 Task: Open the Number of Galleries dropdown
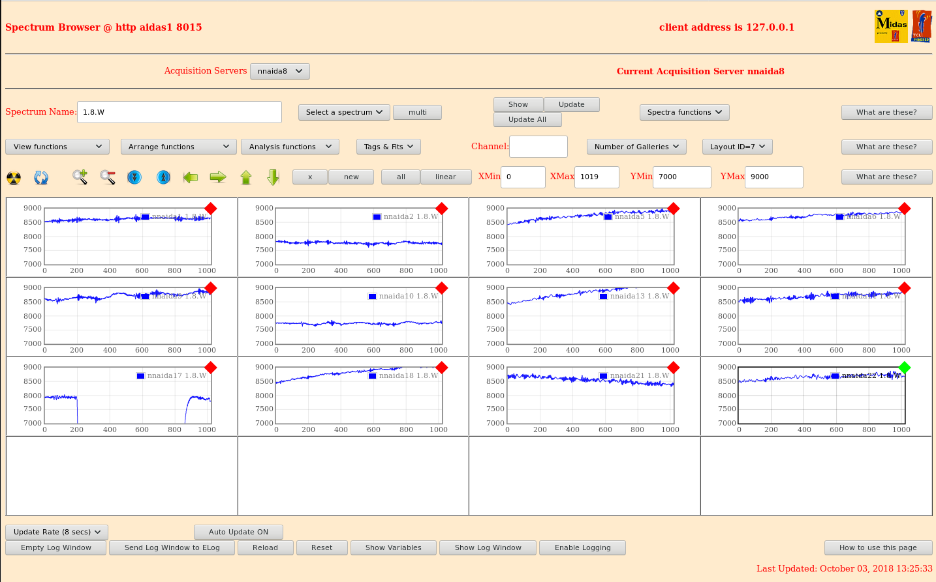click(x=636, y=147)
